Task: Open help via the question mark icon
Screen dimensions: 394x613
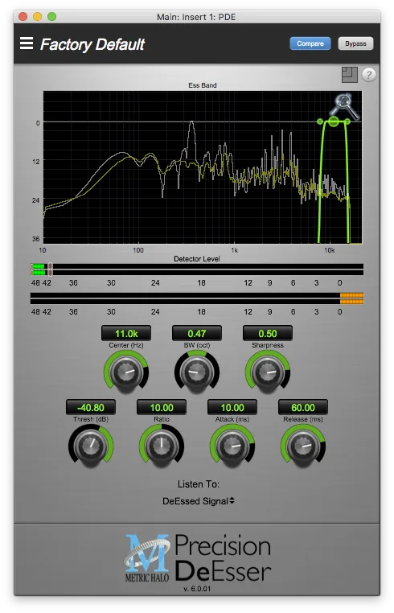Action: pos(368,74)
